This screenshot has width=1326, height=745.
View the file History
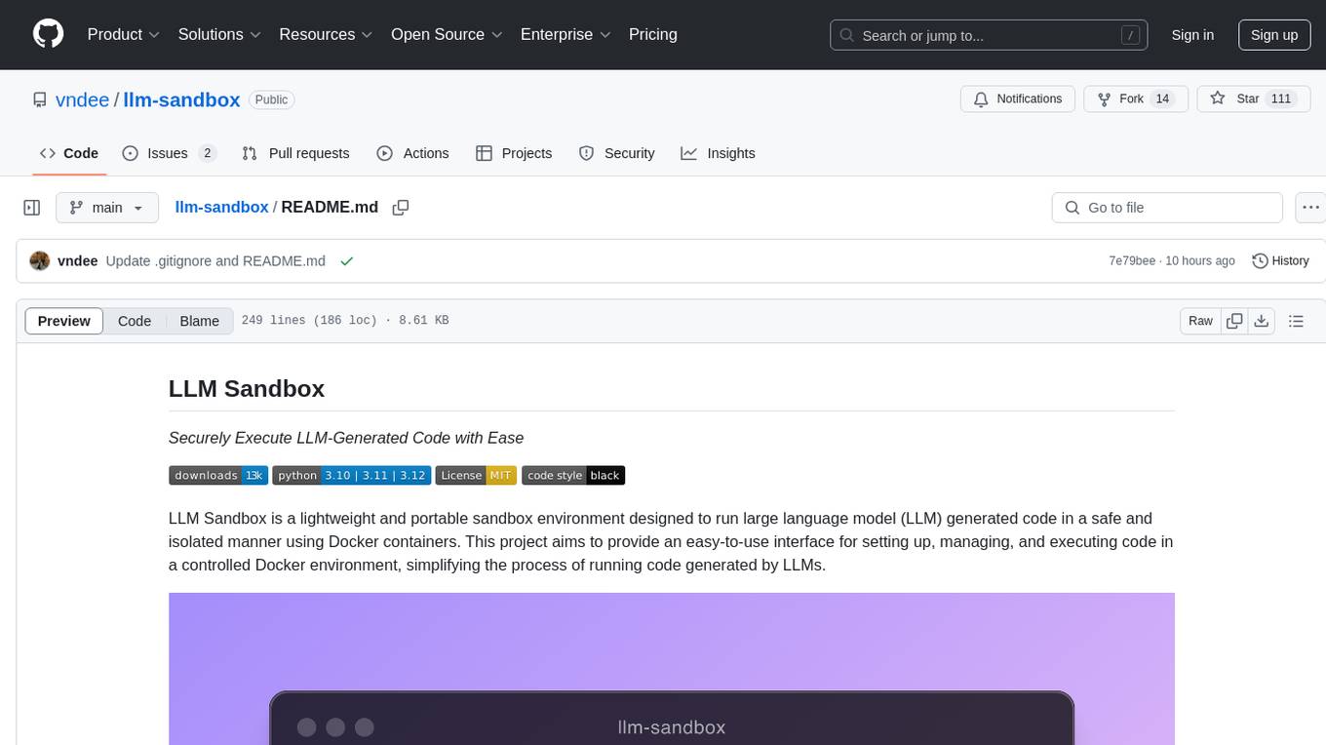[x=1280, y=261]
